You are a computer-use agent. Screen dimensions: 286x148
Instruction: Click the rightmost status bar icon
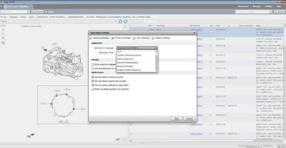point(283,146)
